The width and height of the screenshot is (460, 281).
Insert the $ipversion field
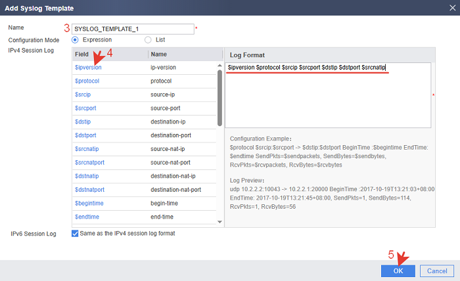88,68
